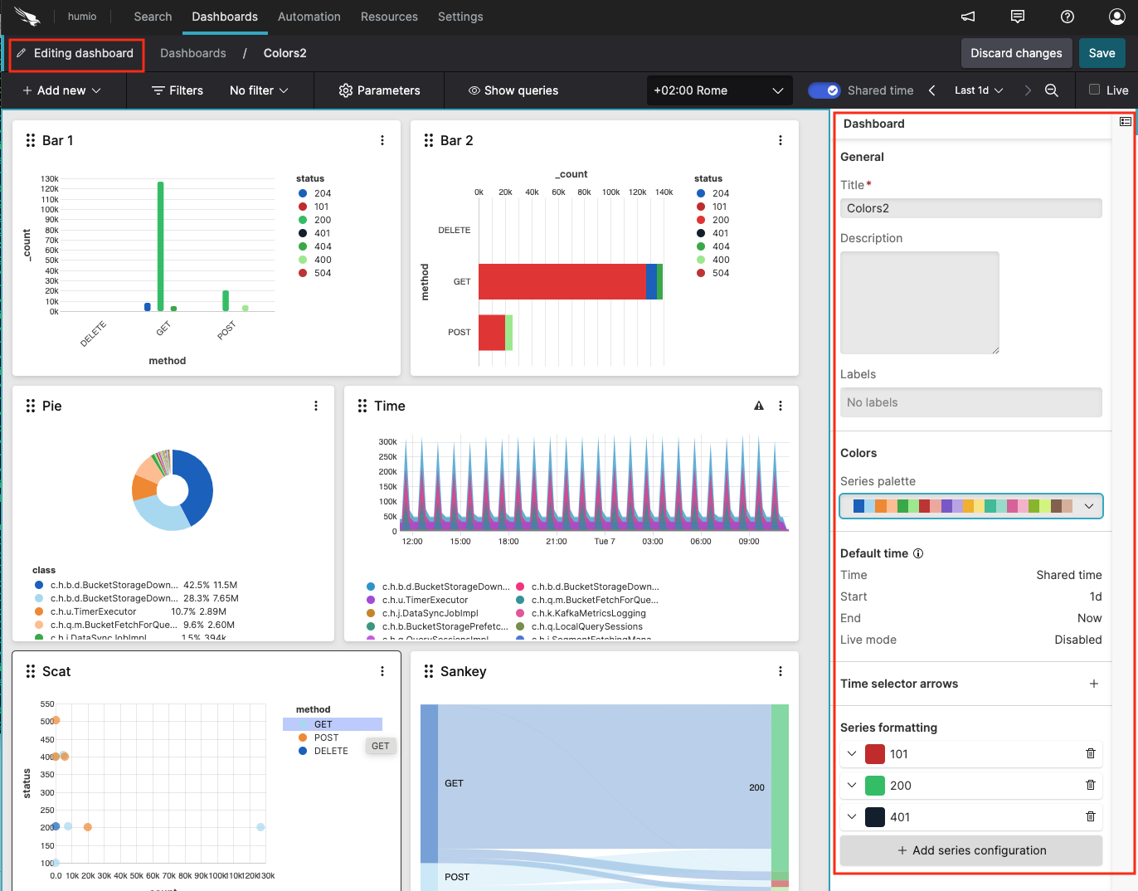Click the warning icon on the Time widget

coord(759,406)
